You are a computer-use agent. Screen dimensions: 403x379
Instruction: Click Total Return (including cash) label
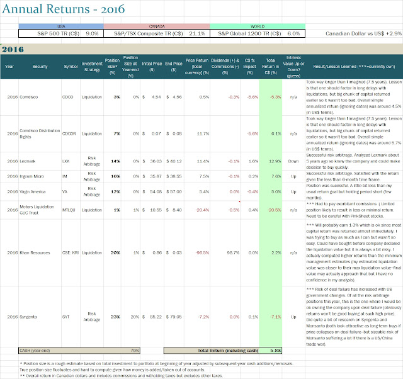point(228,351)
